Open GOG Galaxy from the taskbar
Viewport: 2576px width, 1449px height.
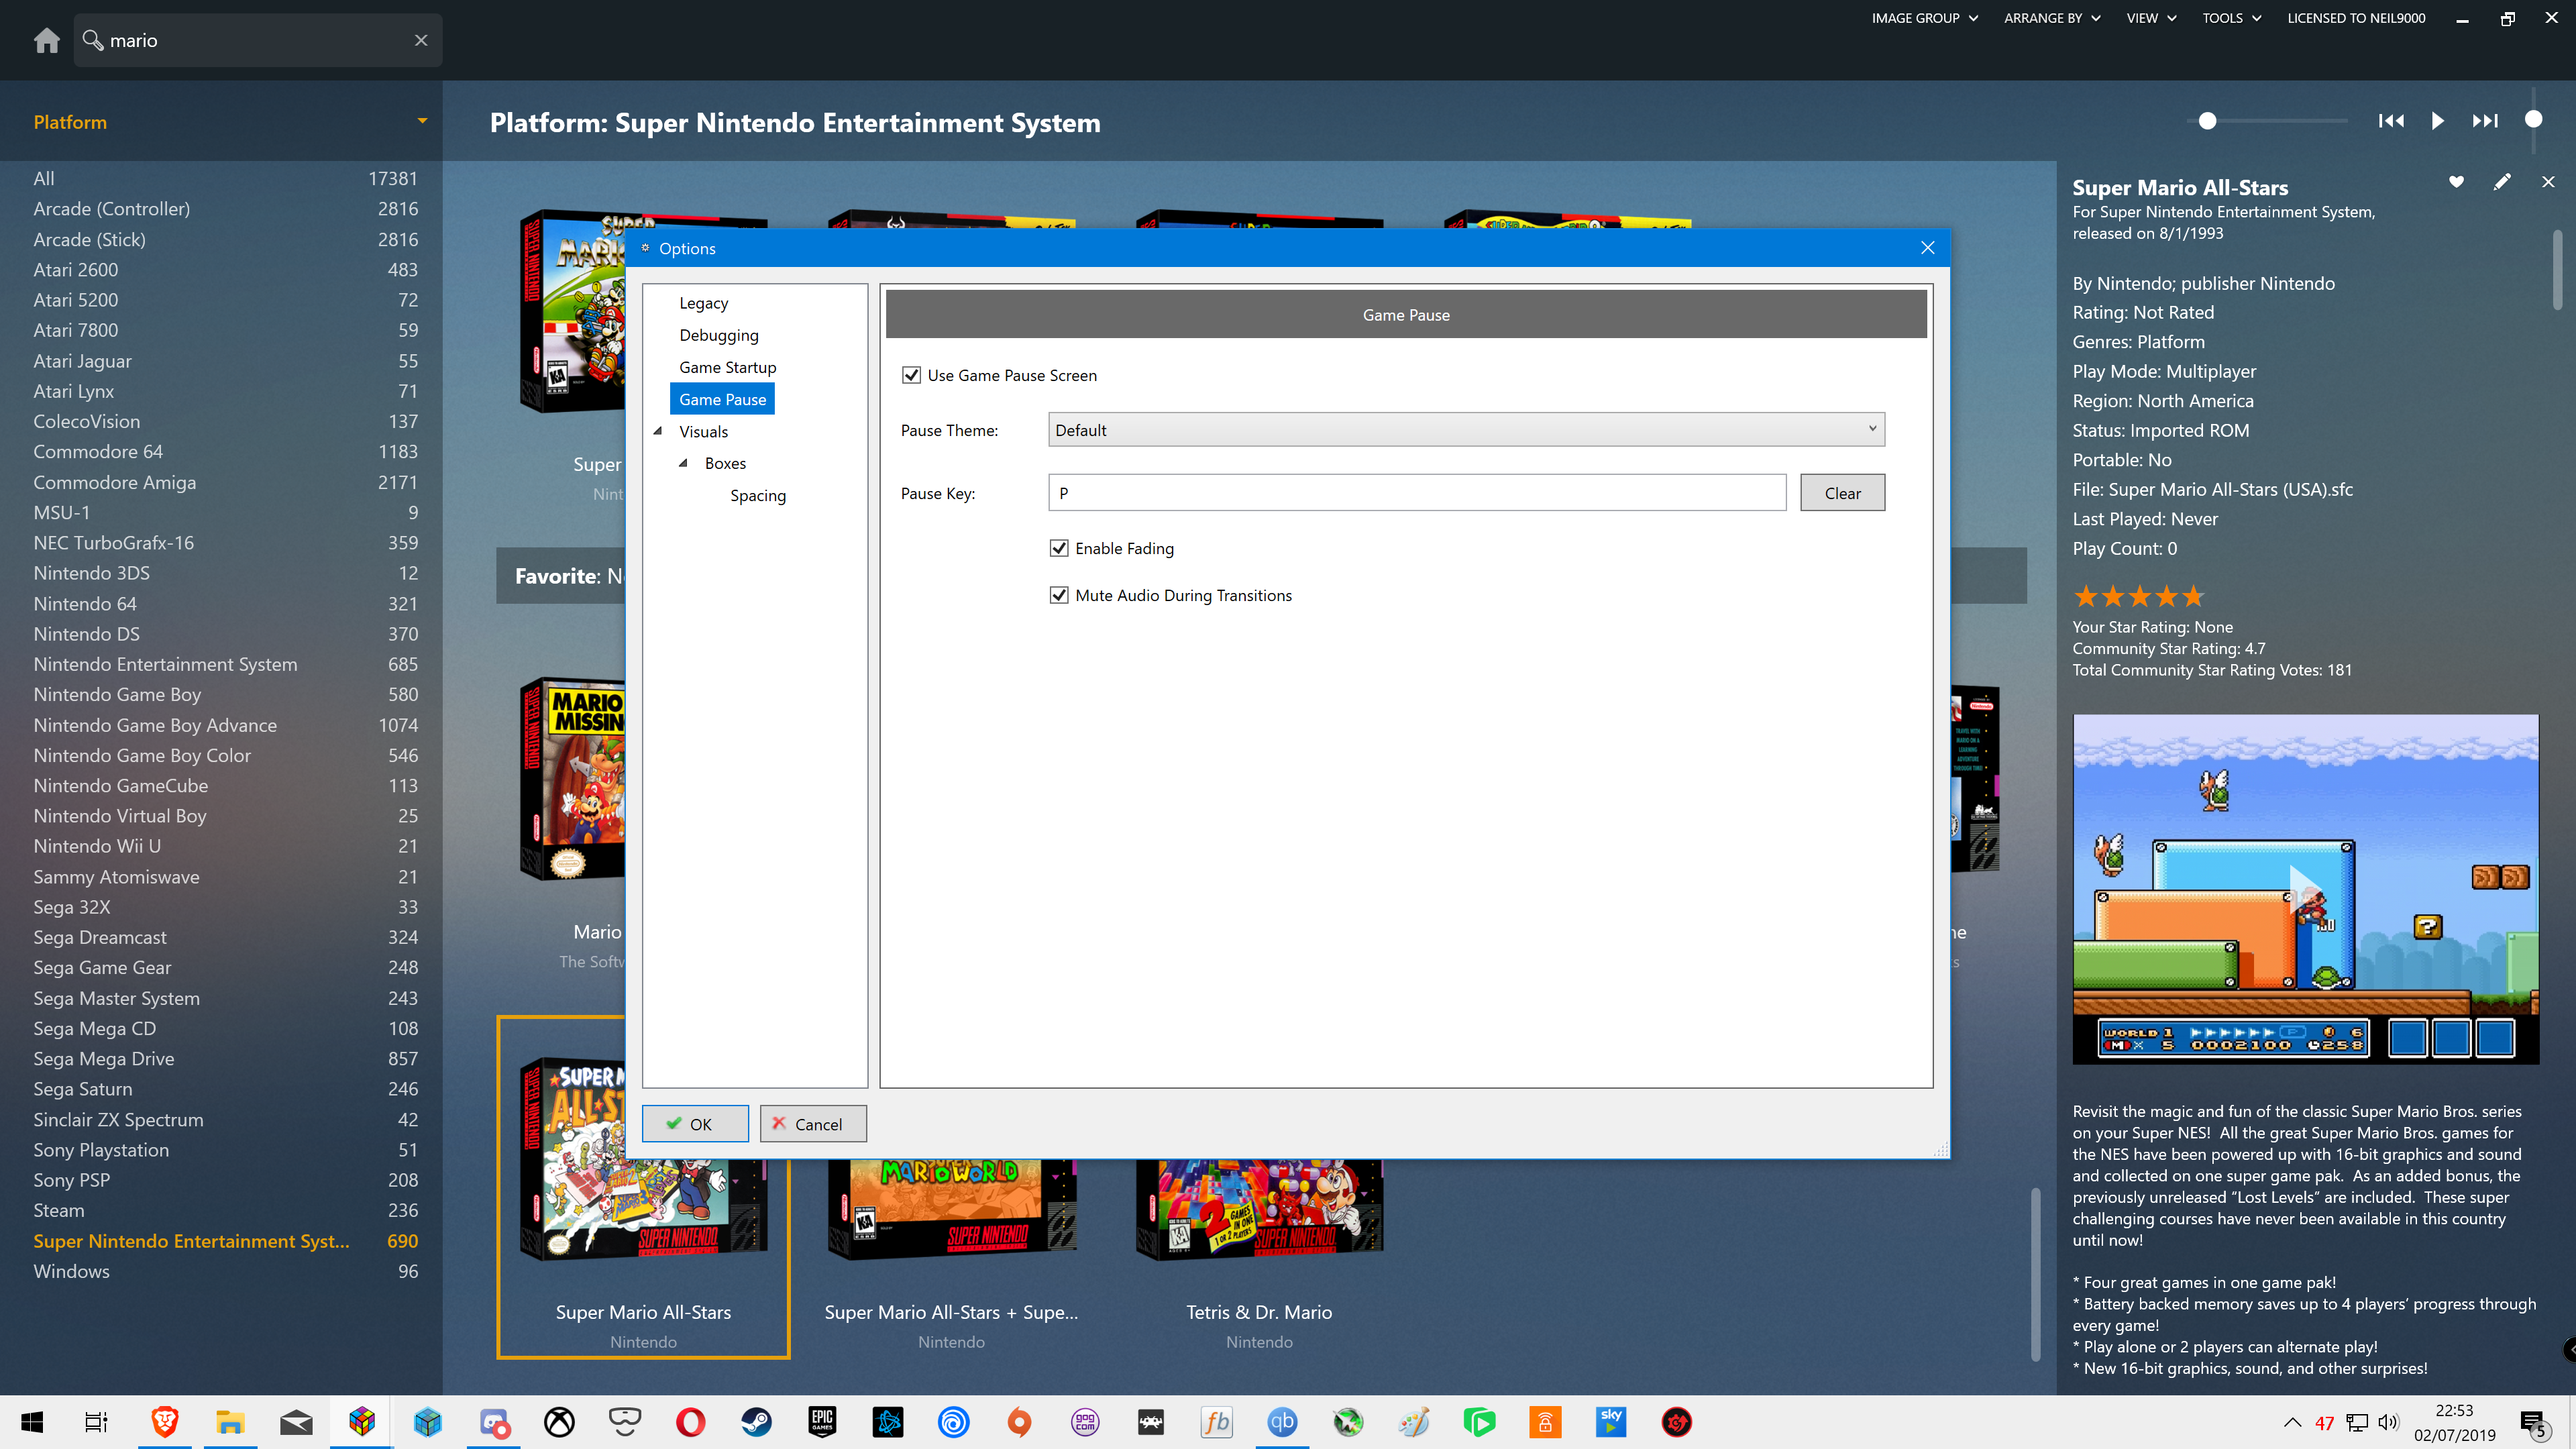pyautogui.click(x=1085, y=1422)
